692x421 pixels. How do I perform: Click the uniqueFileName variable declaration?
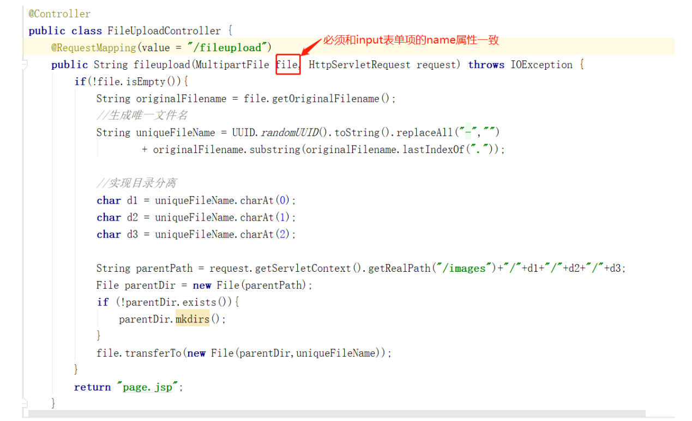176,132
